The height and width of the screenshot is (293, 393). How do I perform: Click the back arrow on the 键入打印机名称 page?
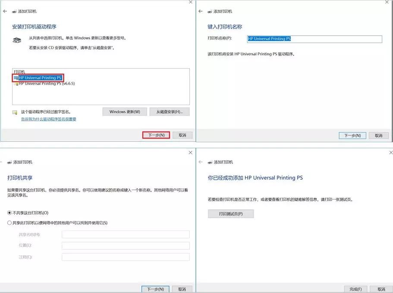pos(201,12)
